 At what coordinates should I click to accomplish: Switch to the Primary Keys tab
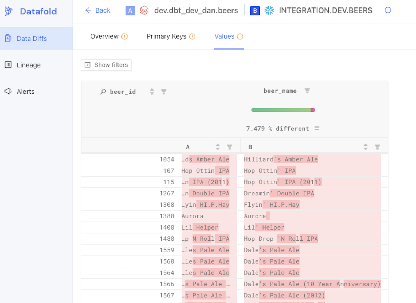(166, 36)
